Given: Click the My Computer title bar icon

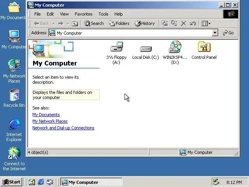Looking at the screenshot, I should [31, 5].
